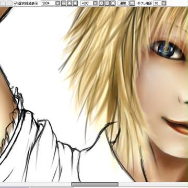This screenshot has height=188, width=188.
Task: Click the 手ブレ補正 stabilizer value 10
Action: click(157, 3)
